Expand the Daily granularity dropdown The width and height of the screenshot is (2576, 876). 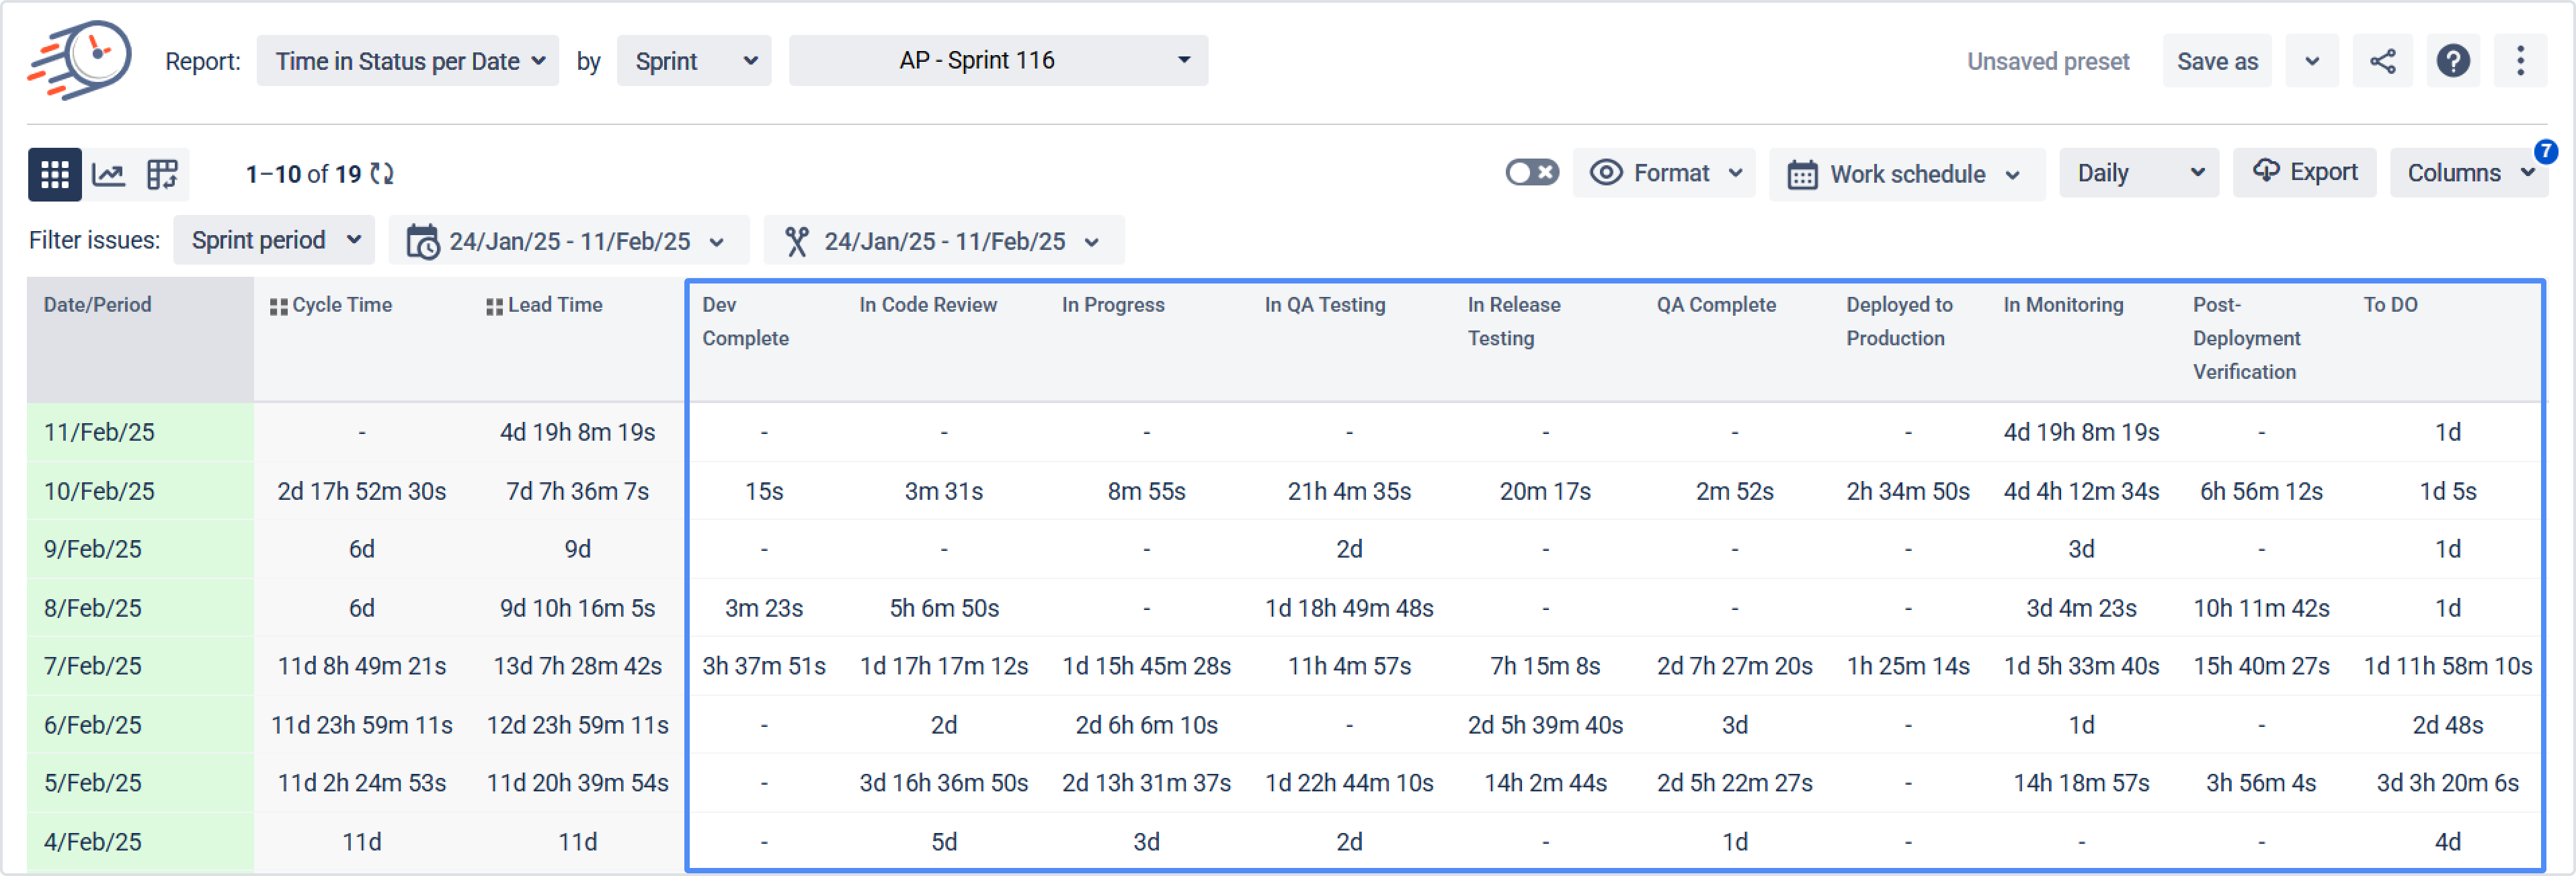pos(2138,173)
